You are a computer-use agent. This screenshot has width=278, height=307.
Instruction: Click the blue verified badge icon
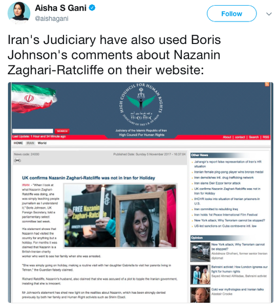(x=92, y=8)
